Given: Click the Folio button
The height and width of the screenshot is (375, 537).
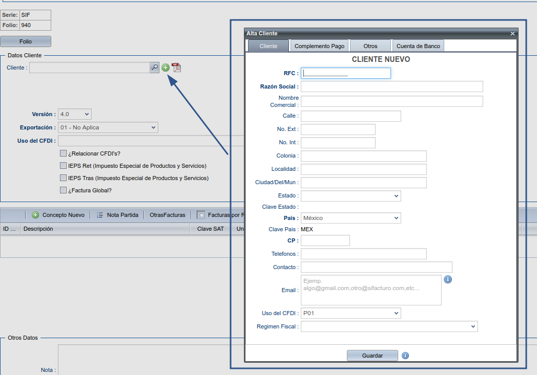Looking at the screenshot, I should (x=26, y=41).
